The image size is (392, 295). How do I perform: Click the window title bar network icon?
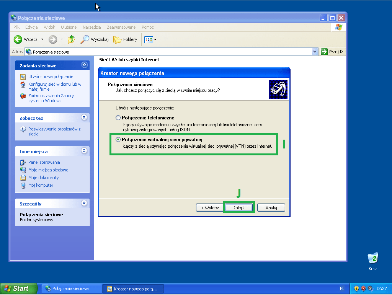coord(13,18)
